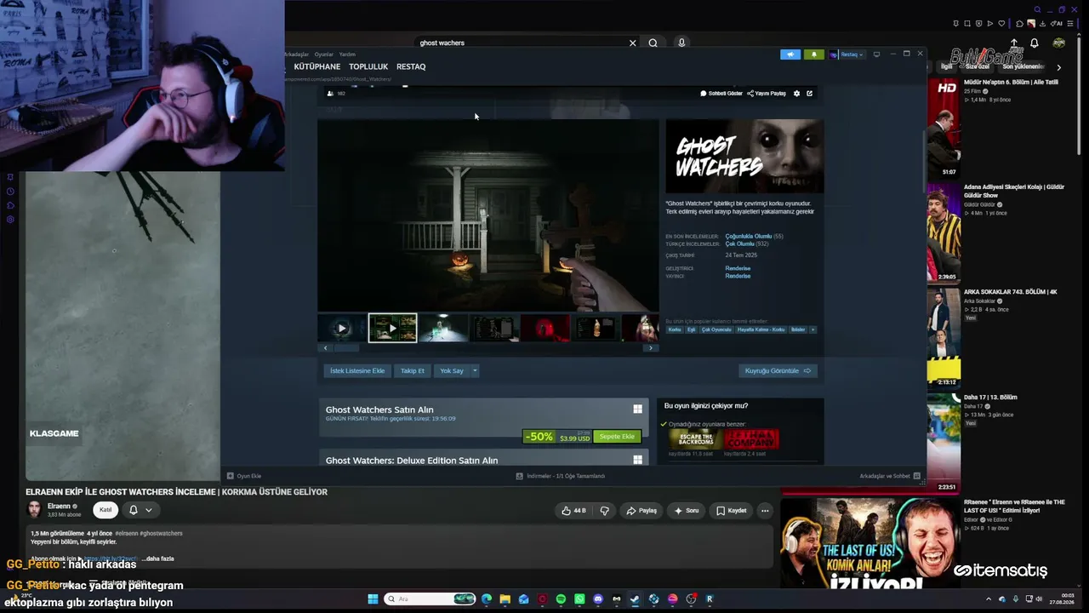Open Arkadaşlar ve Sohbet in Steam
This screenshot has width=1089, height=613.
coord(889,476)
